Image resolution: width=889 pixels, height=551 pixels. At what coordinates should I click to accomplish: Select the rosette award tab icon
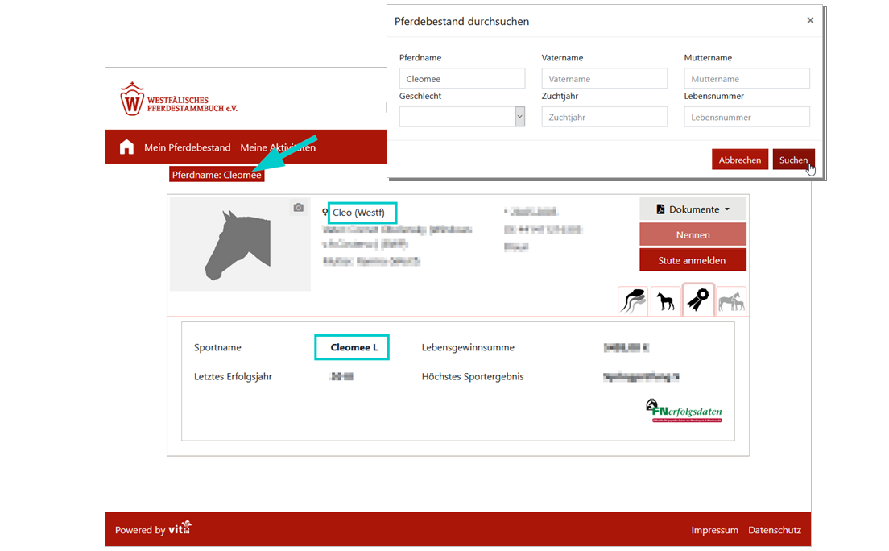698,300
